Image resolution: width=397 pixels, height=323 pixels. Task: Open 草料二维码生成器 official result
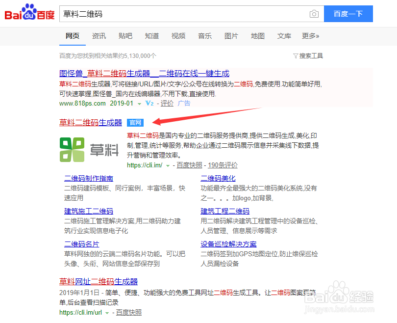(x=91, y=123)
